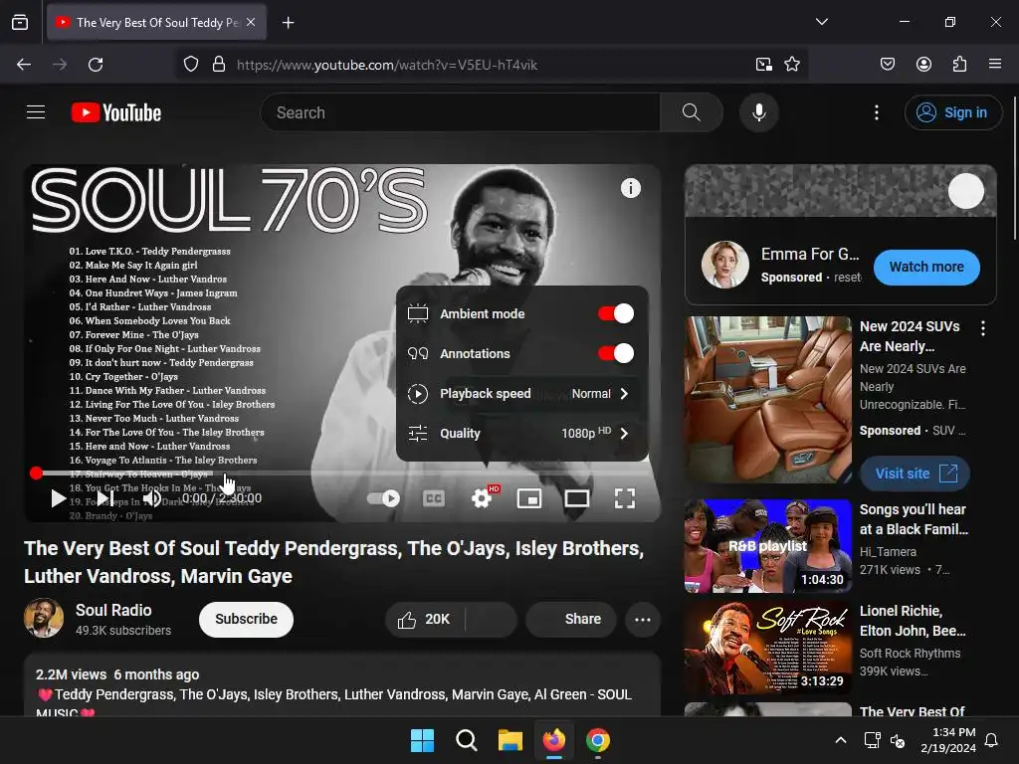
Task: Mute the video volume
Action: [152, 498]
